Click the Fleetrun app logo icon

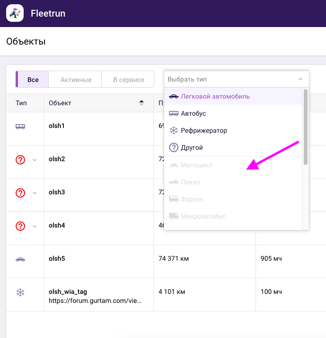tap(15, 13)
